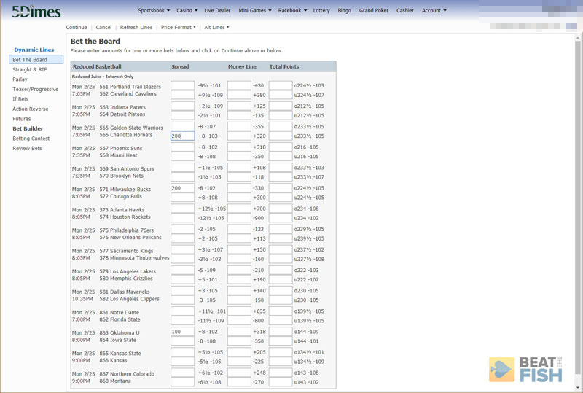
Task: Click Refresh Lines
Action: click(x=136, y=27)
